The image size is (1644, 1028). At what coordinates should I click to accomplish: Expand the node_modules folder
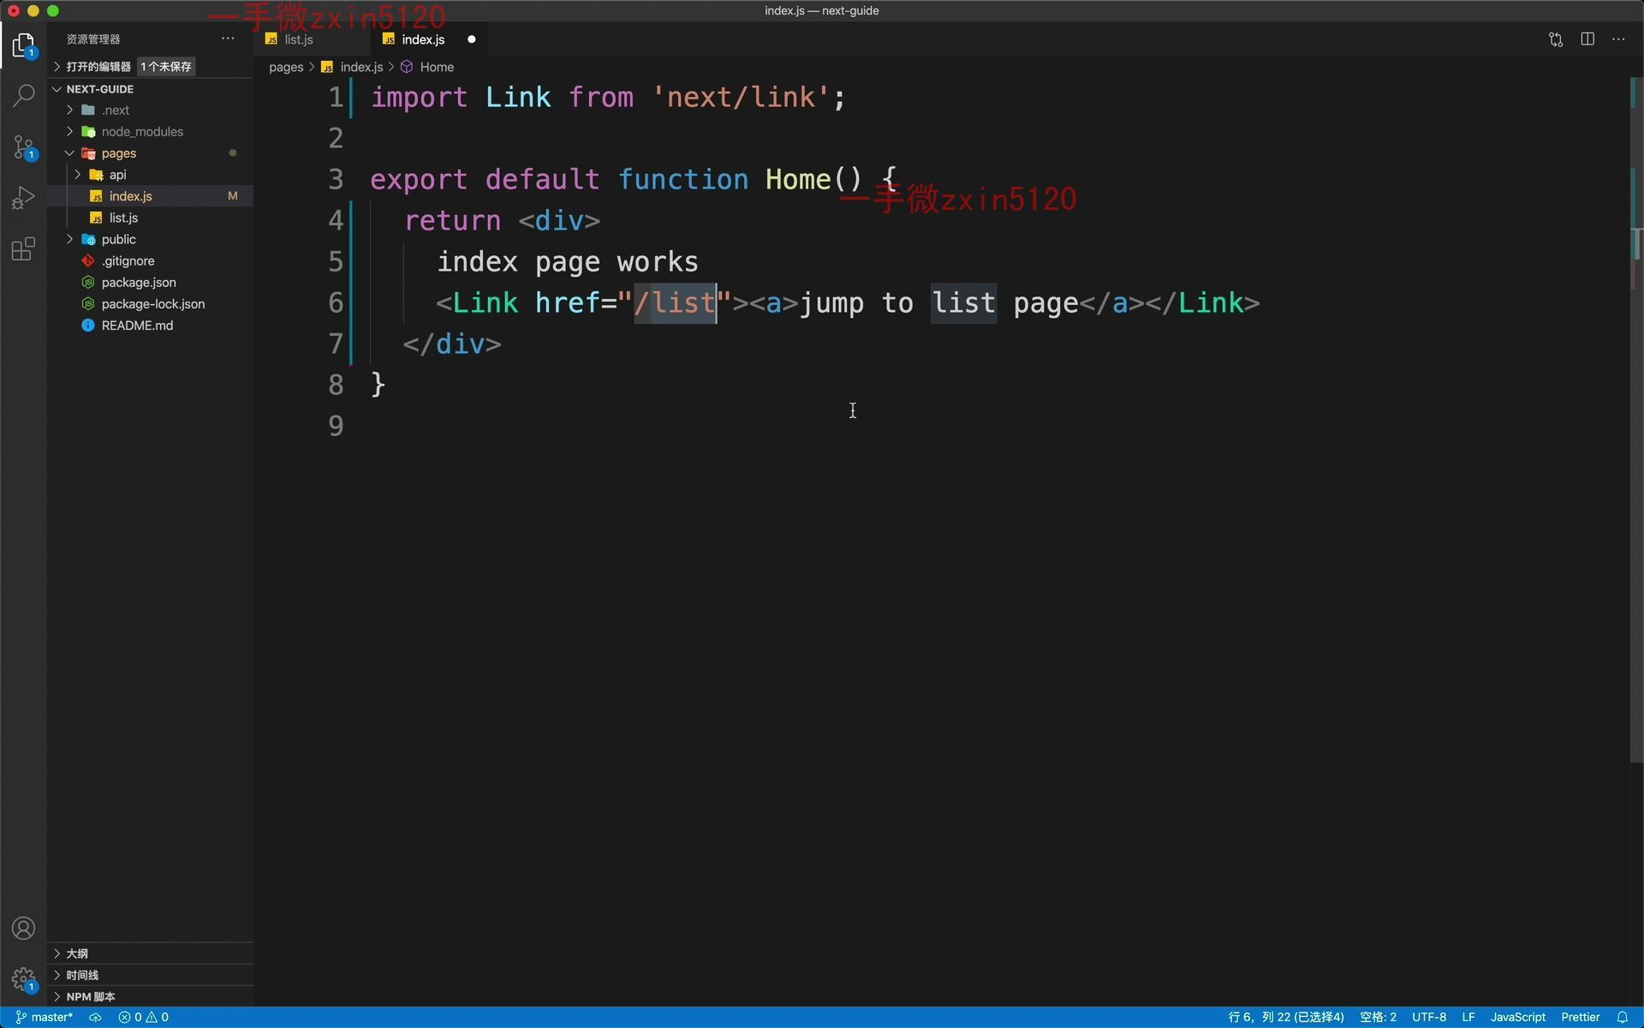142,132
